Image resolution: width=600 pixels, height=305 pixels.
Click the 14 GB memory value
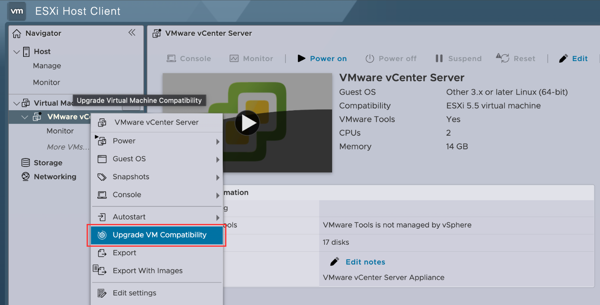point(457,147)
